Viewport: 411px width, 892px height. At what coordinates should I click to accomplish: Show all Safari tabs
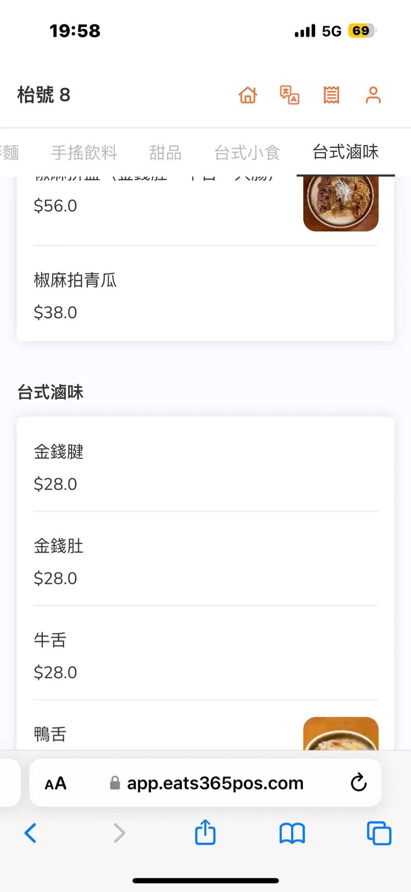click(379, 833)
